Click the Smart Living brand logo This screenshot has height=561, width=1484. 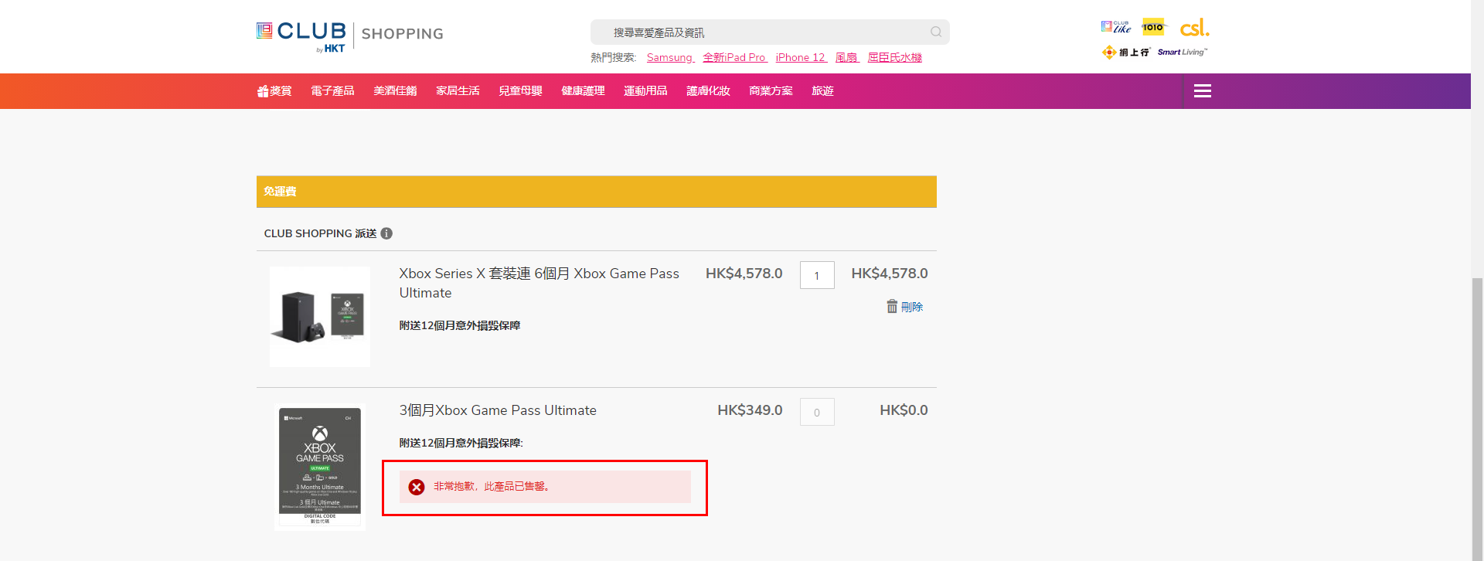point(1183,52)
